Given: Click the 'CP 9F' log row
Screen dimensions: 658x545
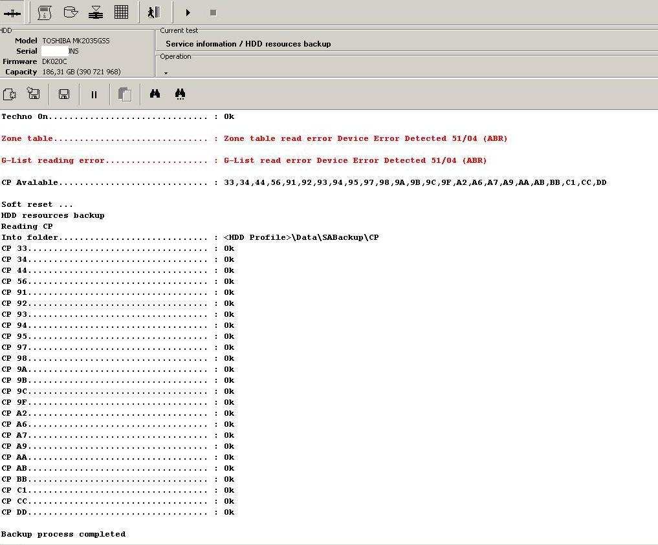Looking at the screenshot, I should (118, 403).
